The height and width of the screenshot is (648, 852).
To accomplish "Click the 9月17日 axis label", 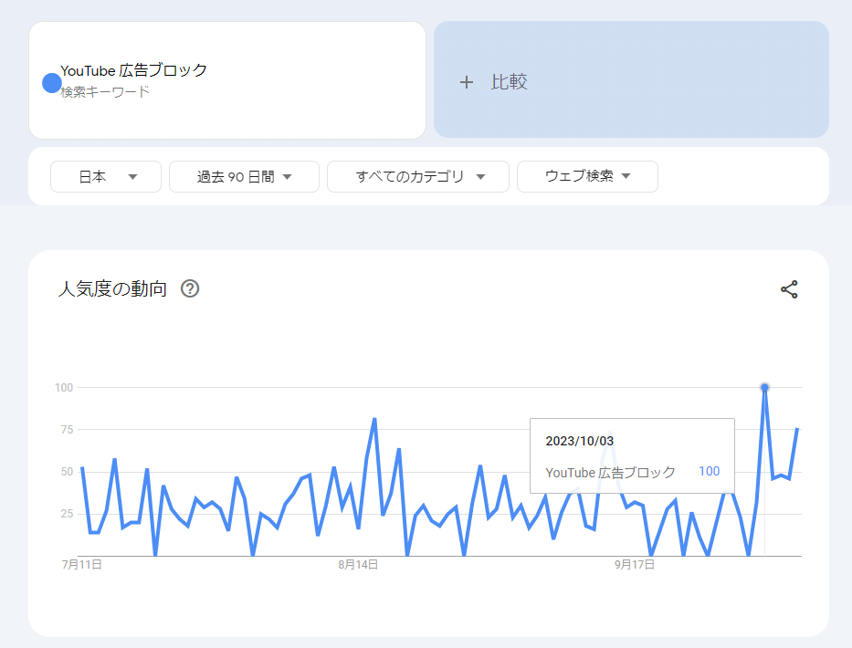I will (x=635, y=565).
